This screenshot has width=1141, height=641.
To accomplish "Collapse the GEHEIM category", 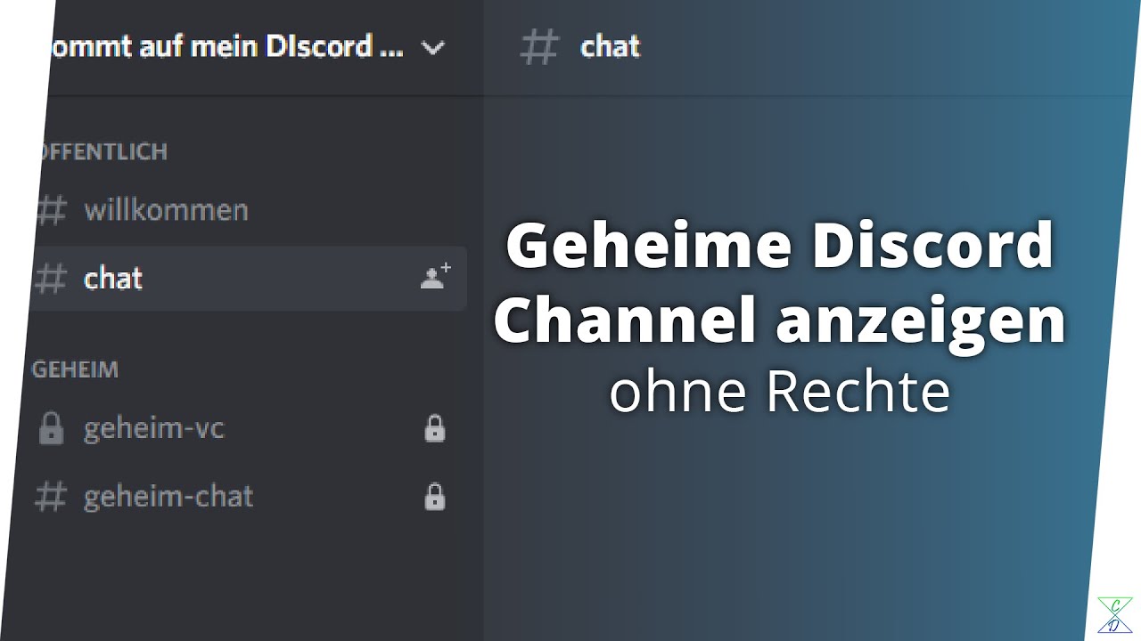I will 75,369.
